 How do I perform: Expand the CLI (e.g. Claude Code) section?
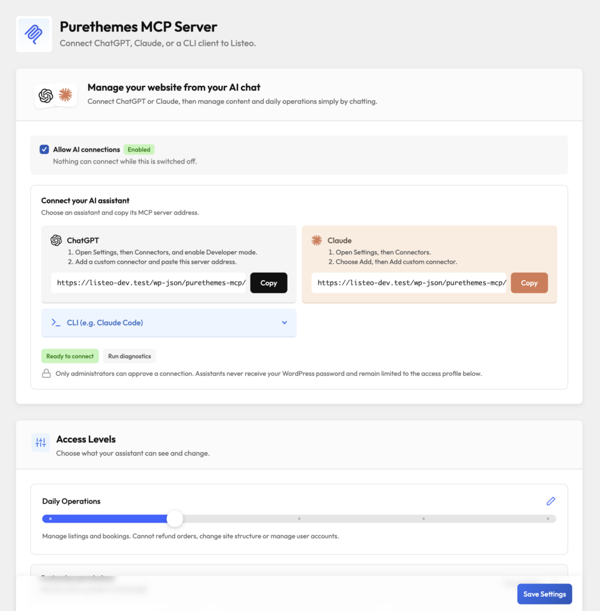click(x=169, y=323)
